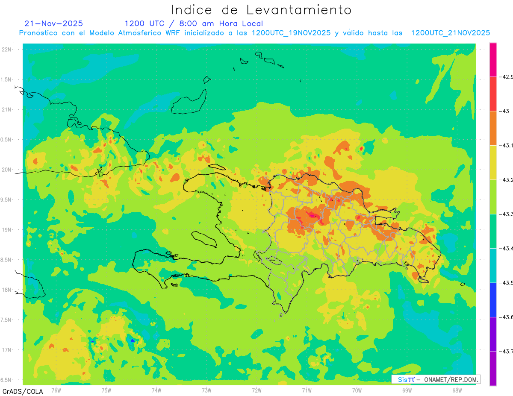The image size is (513, 396).
Task: Pick the cyan colorbar segment above -43.5
Action: point(493,266)
